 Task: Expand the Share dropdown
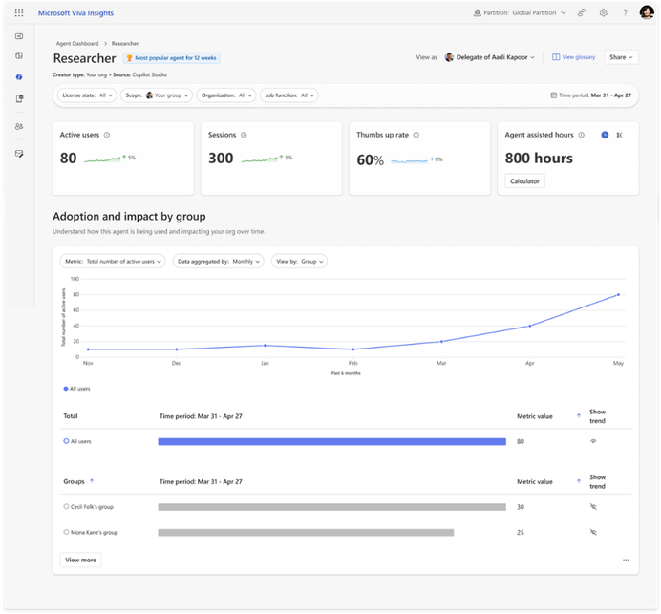[x=621, y=57]
